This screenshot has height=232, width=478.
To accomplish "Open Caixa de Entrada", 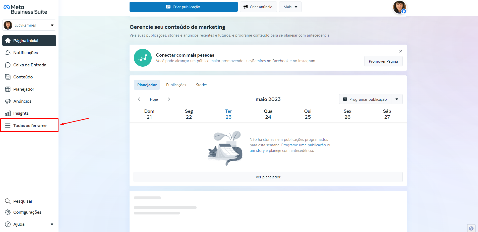I will [x=29, y=65].
